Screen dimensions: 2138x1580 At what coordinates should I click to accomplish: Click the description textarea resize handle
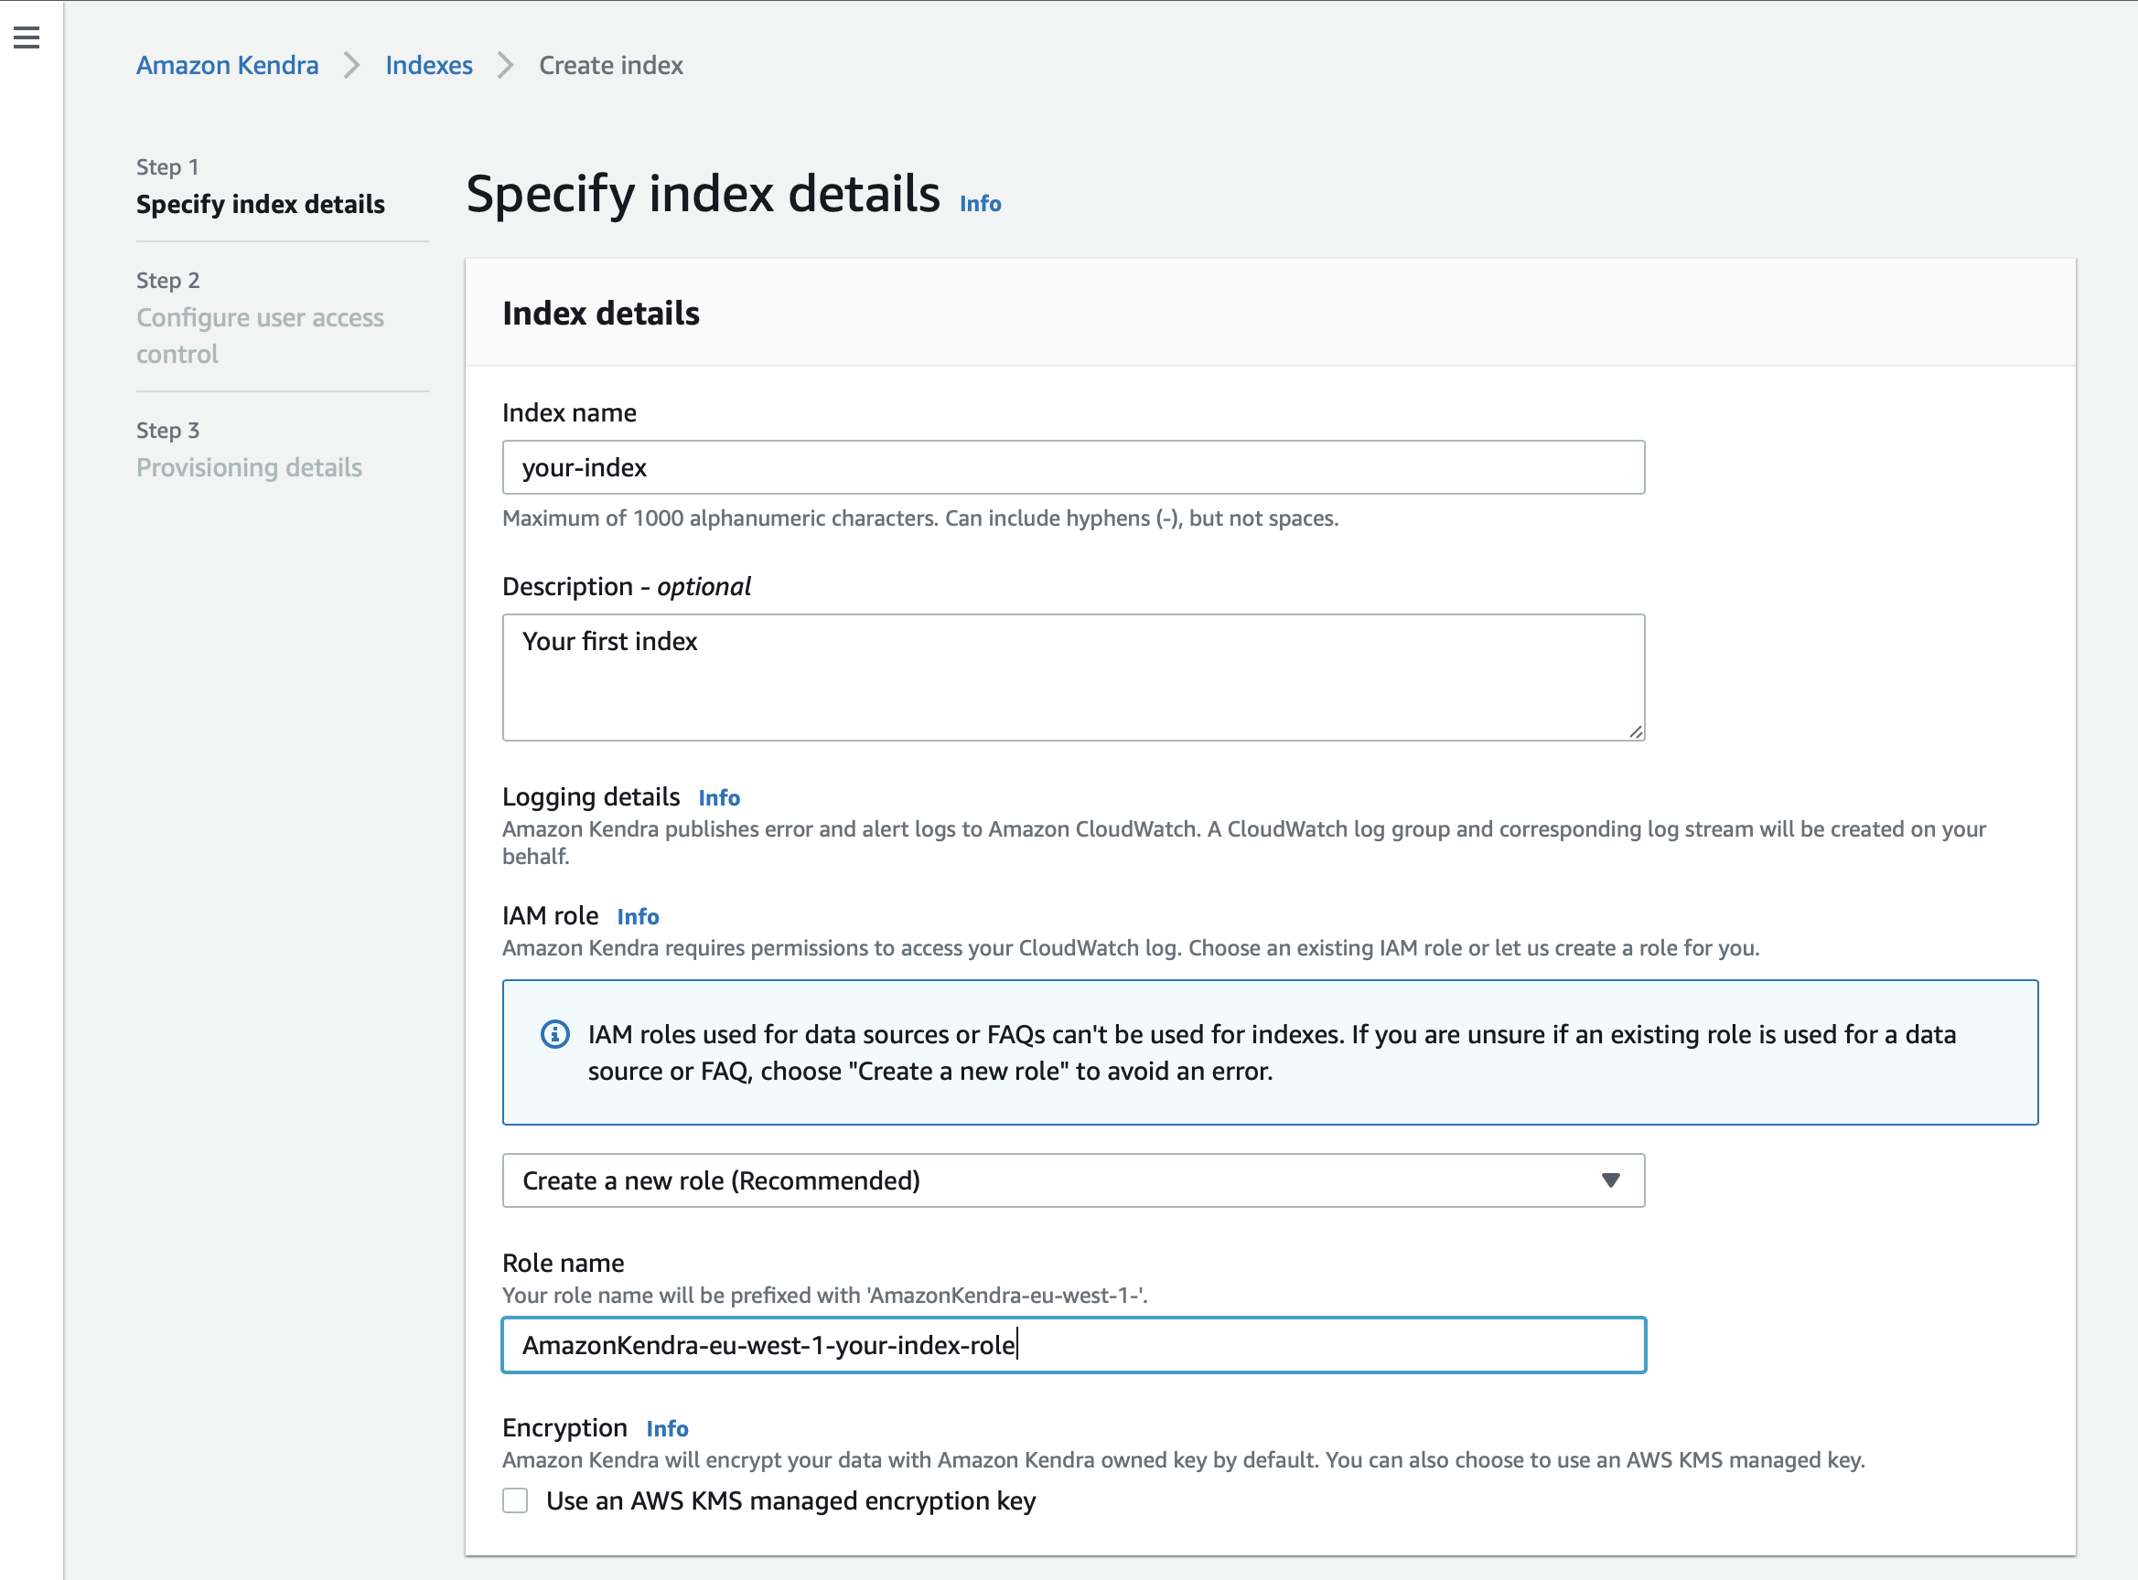pos(1636,731)
